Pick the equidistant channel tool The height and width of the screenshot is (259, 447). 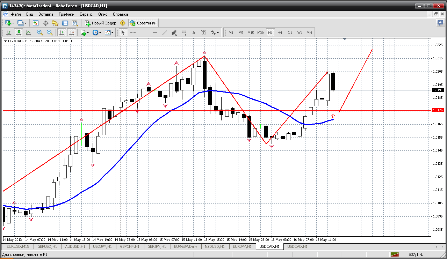click(174, 32)
